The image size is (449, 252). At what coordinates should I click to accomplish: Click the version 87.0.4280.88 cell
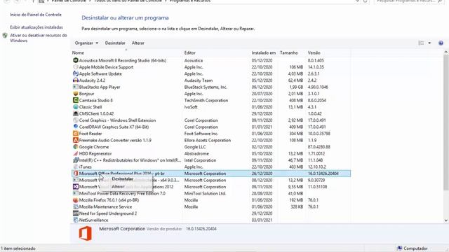[x=319, y=147]
